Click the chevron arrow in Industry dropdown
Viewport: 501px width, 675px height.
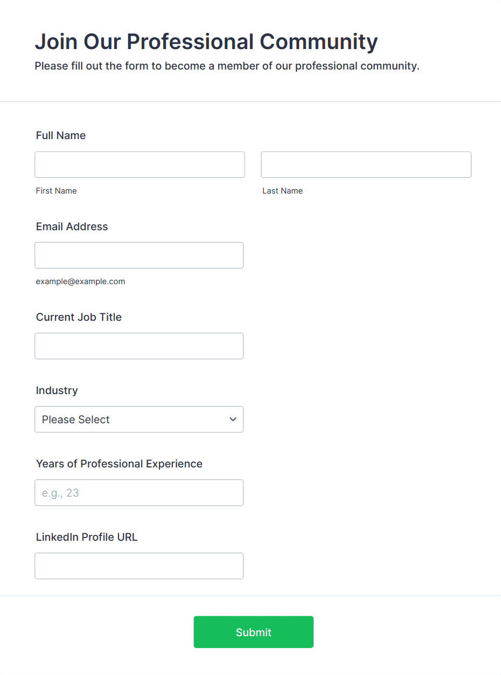click(x=233, y=419)
